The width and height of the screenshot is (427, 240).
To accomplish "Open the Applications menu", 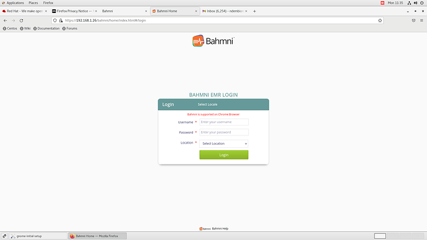I will click(13, 2).
